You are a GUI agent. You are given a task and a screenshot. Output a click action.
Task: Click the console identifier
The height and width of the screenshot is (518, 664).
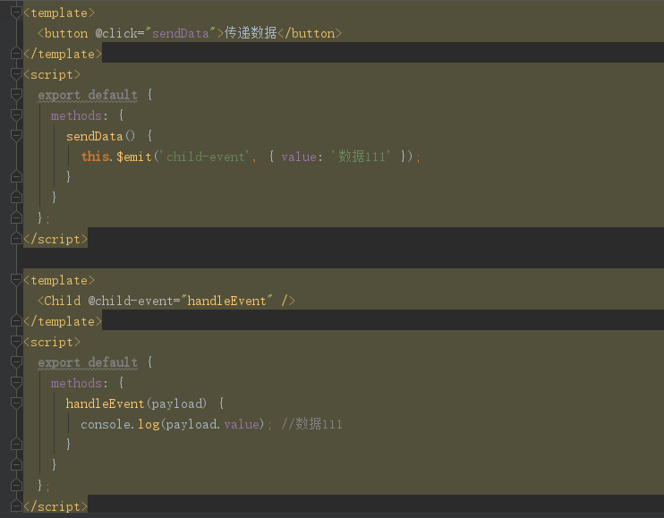coord(106,424)
